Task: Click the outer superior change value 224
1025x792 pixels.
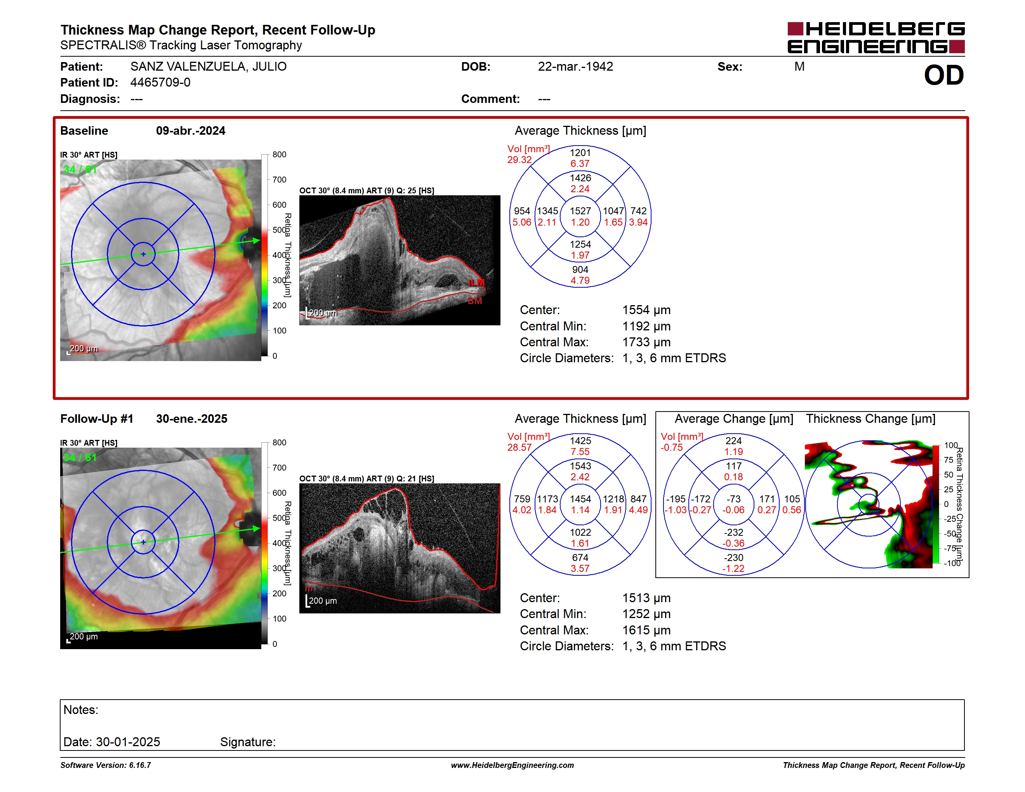Action: pyautogui.click(x=733, y=441)
